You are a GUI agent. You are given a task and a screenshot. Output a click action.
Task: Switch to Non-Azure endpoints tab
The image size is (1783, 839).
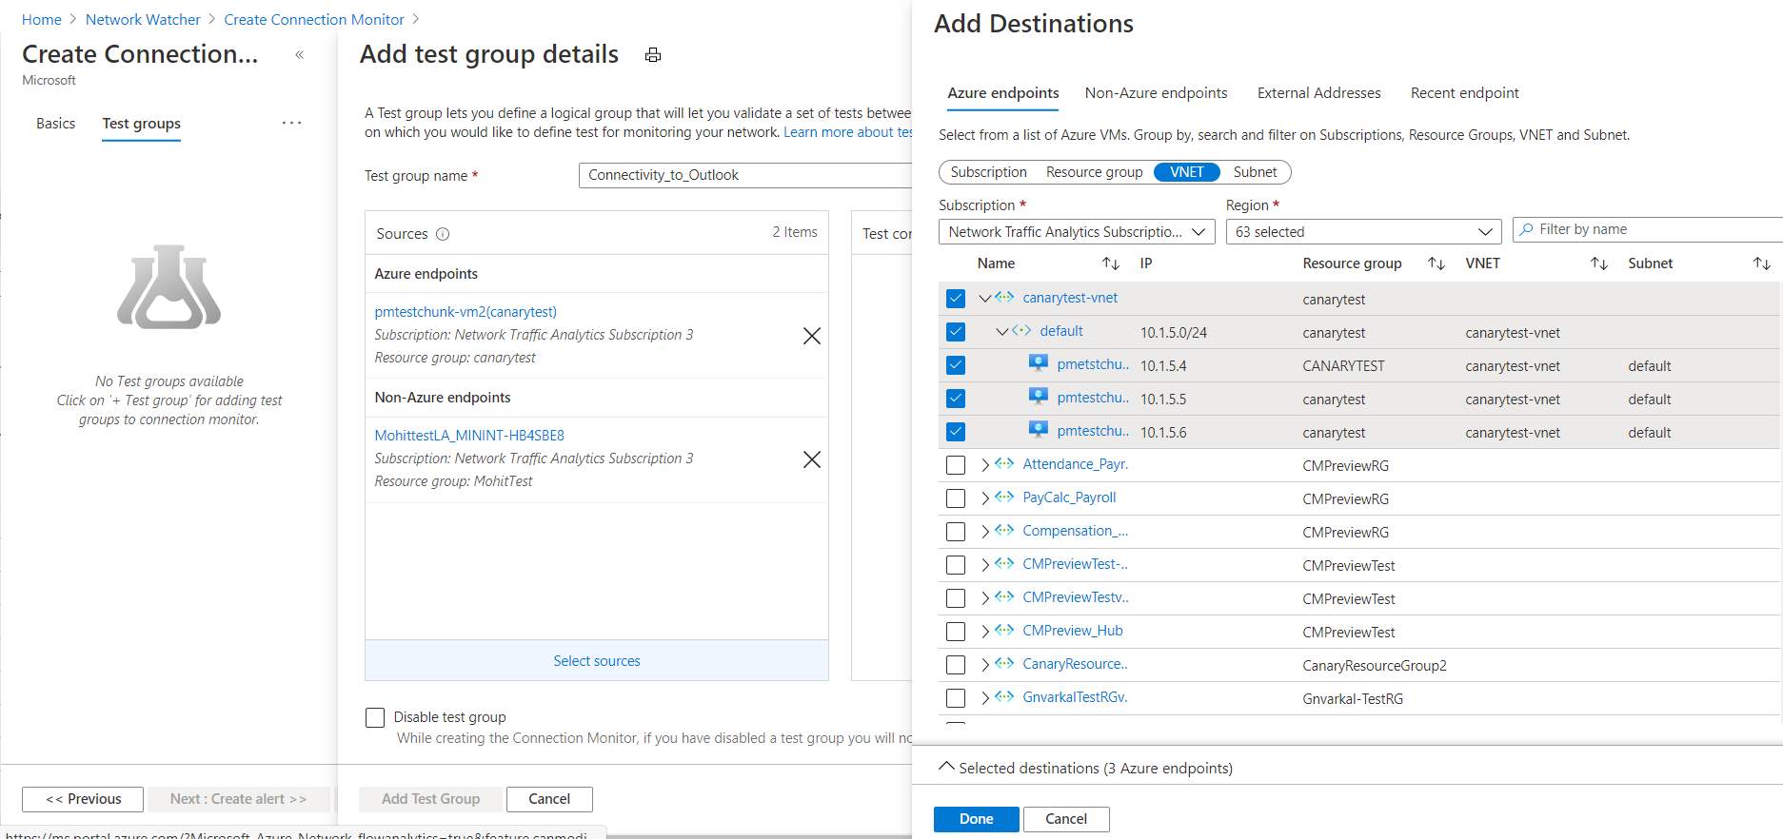pos(1156,93)
